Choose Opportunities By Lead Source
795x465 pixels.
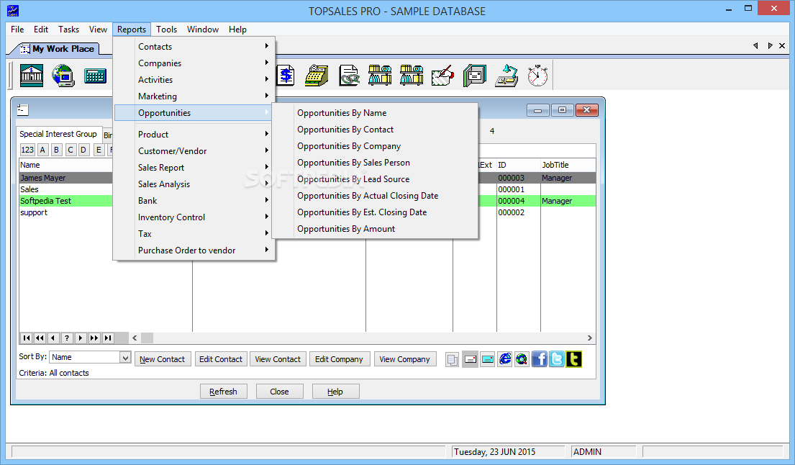pos(375,179)
